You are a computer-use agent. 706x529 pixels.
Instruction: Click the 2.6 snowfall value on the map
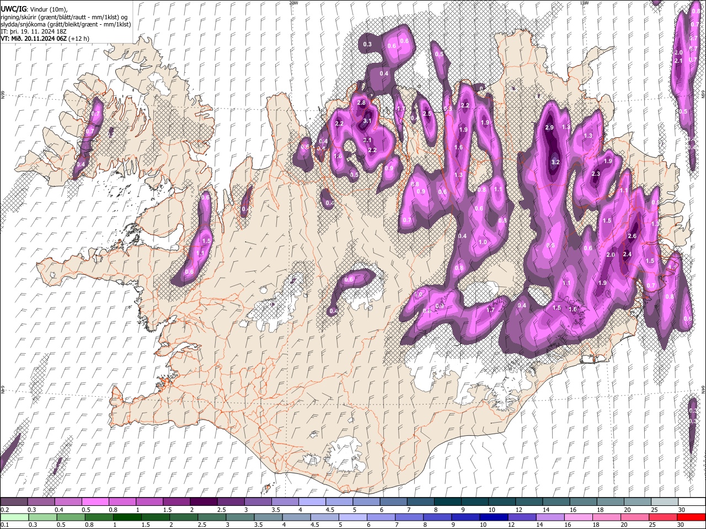click(633, 236)
